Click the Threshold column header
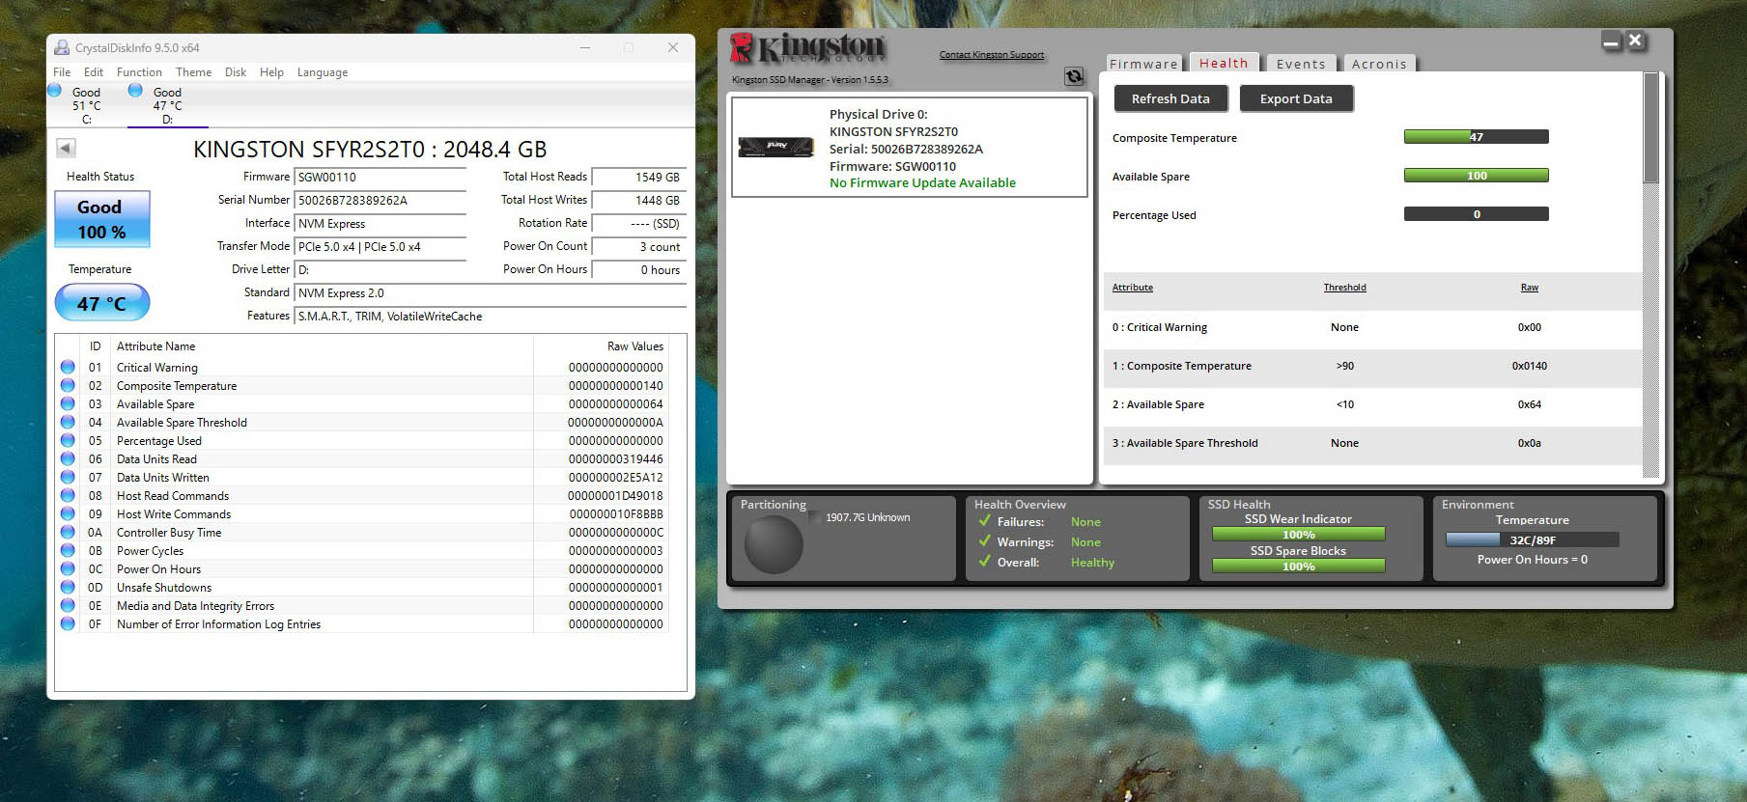The width and height of the screenshot is (1747, 802). click(x=1344, y=288)
